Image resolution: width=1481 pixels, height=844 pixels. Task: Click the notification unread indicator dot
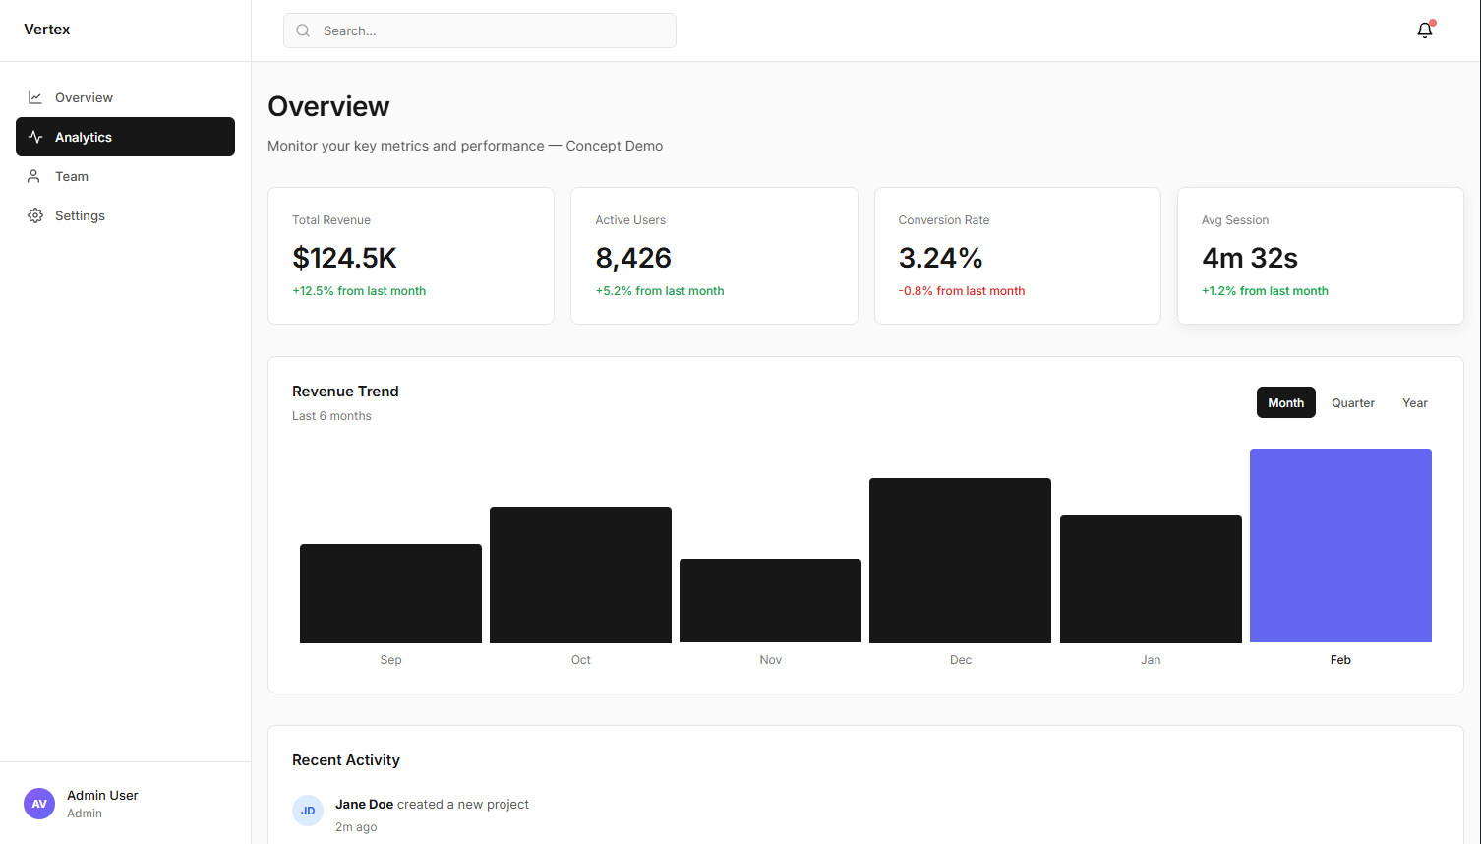coord(1433,21)
